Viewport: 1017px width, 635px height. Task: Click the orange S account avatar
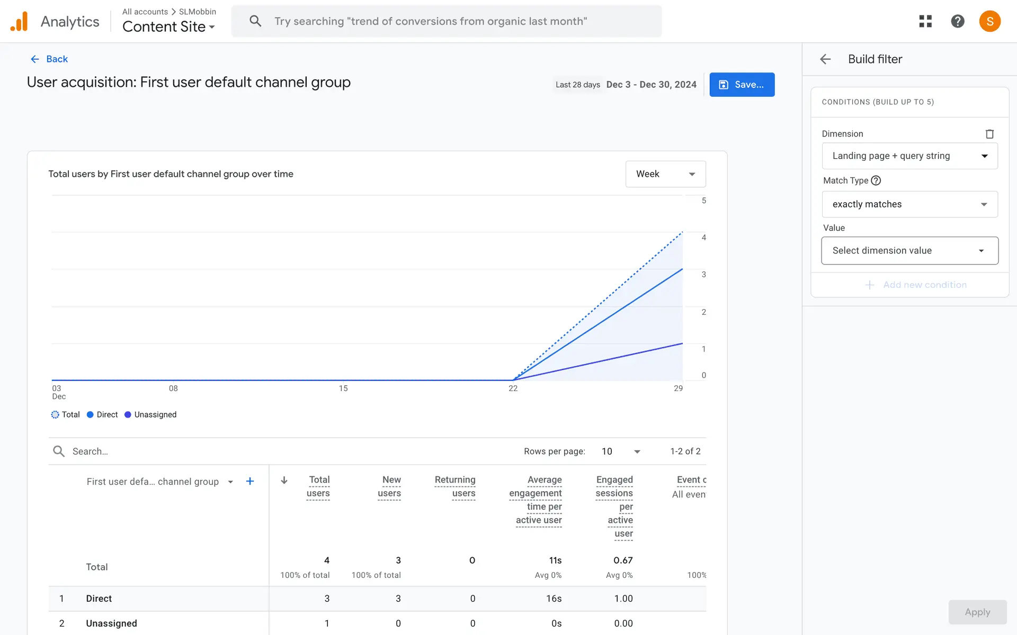989,21
